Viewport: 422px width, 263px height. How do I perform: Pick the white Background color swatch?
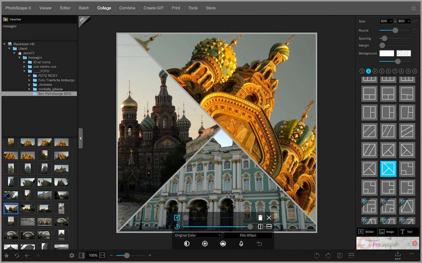pos(387,53)
